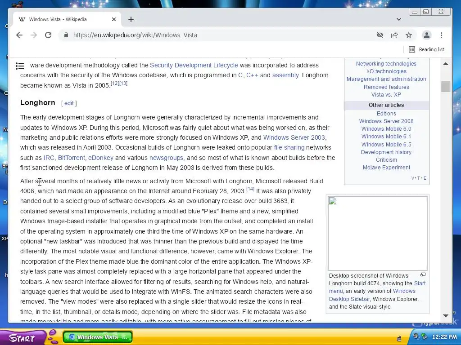Open a new tab with plus button
The image size is (461, 345).
(x=131, y=19)
